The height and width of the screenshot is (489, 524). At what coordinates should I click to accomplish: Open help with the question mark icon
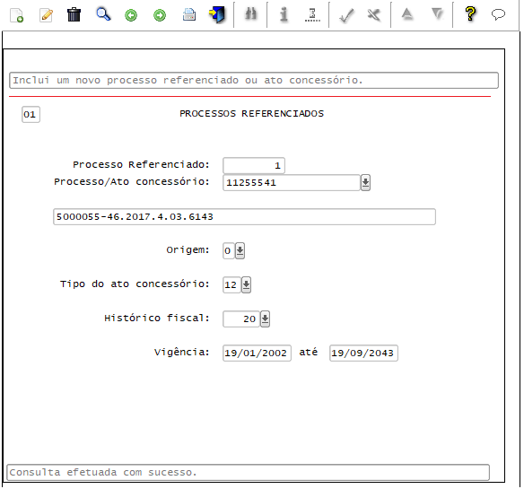click(470, 13)
